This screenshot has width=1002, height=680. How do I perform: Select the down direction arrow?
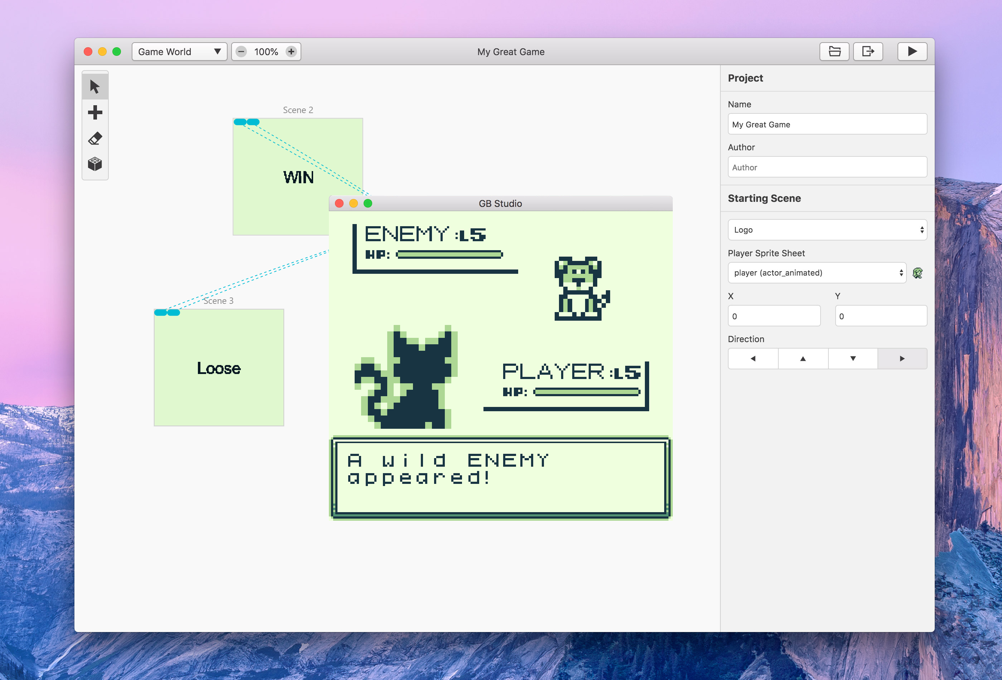(x=852, y=358)
